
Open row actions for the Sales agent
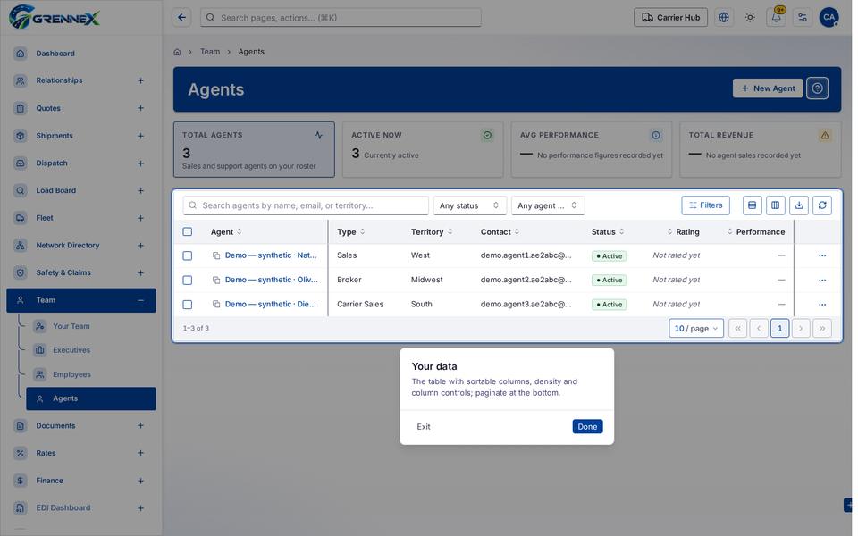point(822,255)
